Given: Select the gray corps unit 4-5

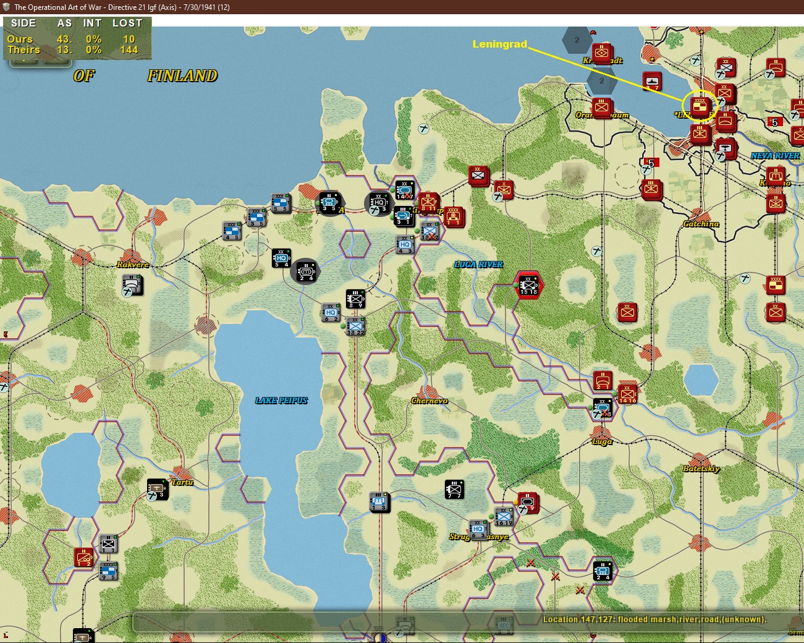Looking at the screenshot, I should [232, 230].
